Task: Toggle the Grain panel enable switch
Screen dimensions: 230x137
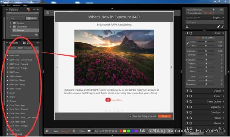Action: click(x=187, y=123)
